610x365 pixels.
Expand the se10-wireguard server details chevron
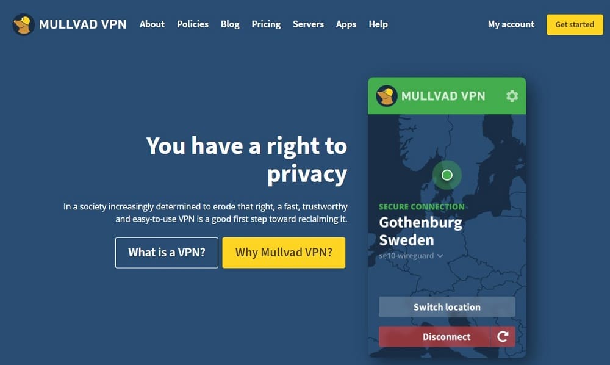pyautogui.click(x=440, y=256)
